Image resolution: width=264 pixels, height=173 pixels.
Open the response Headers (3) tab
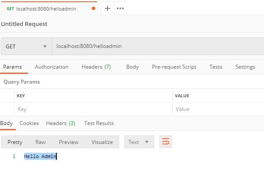[x=61, y=123]
